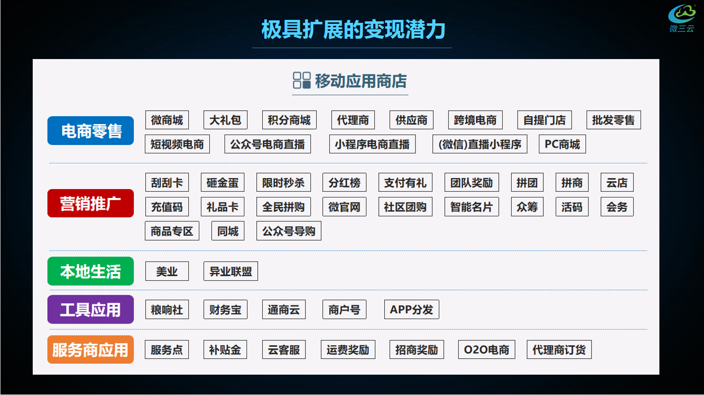Click the 全民拼购 box
The height and width of the screenshot is (395, 704).
click(x=284, y=206)
